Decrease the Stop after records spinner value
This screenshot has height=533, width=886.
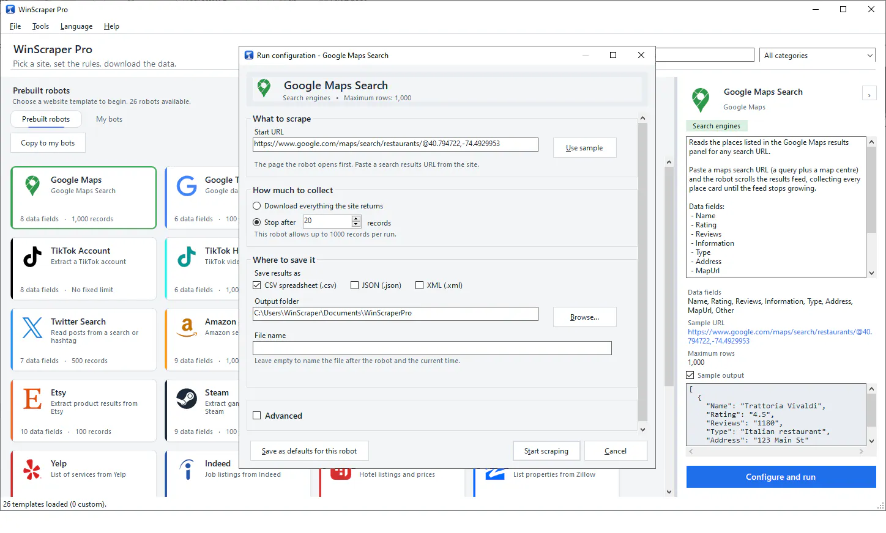click(356, 224)
